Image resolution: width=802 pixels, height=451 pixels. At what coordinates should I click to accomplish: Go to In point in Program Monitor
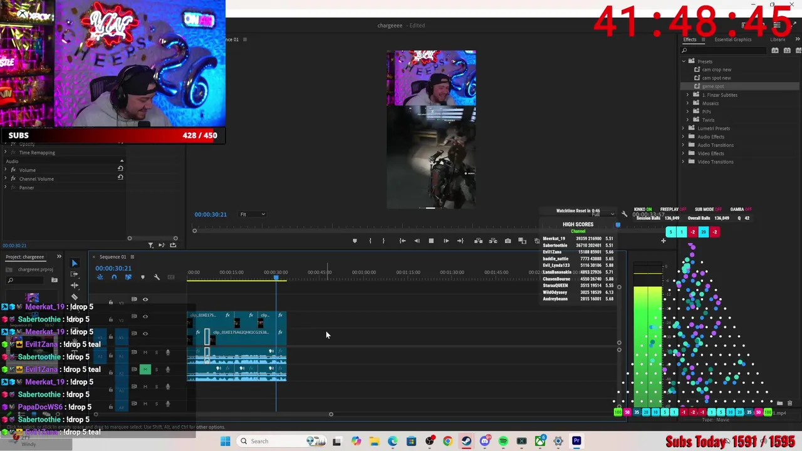pos(402,241)
